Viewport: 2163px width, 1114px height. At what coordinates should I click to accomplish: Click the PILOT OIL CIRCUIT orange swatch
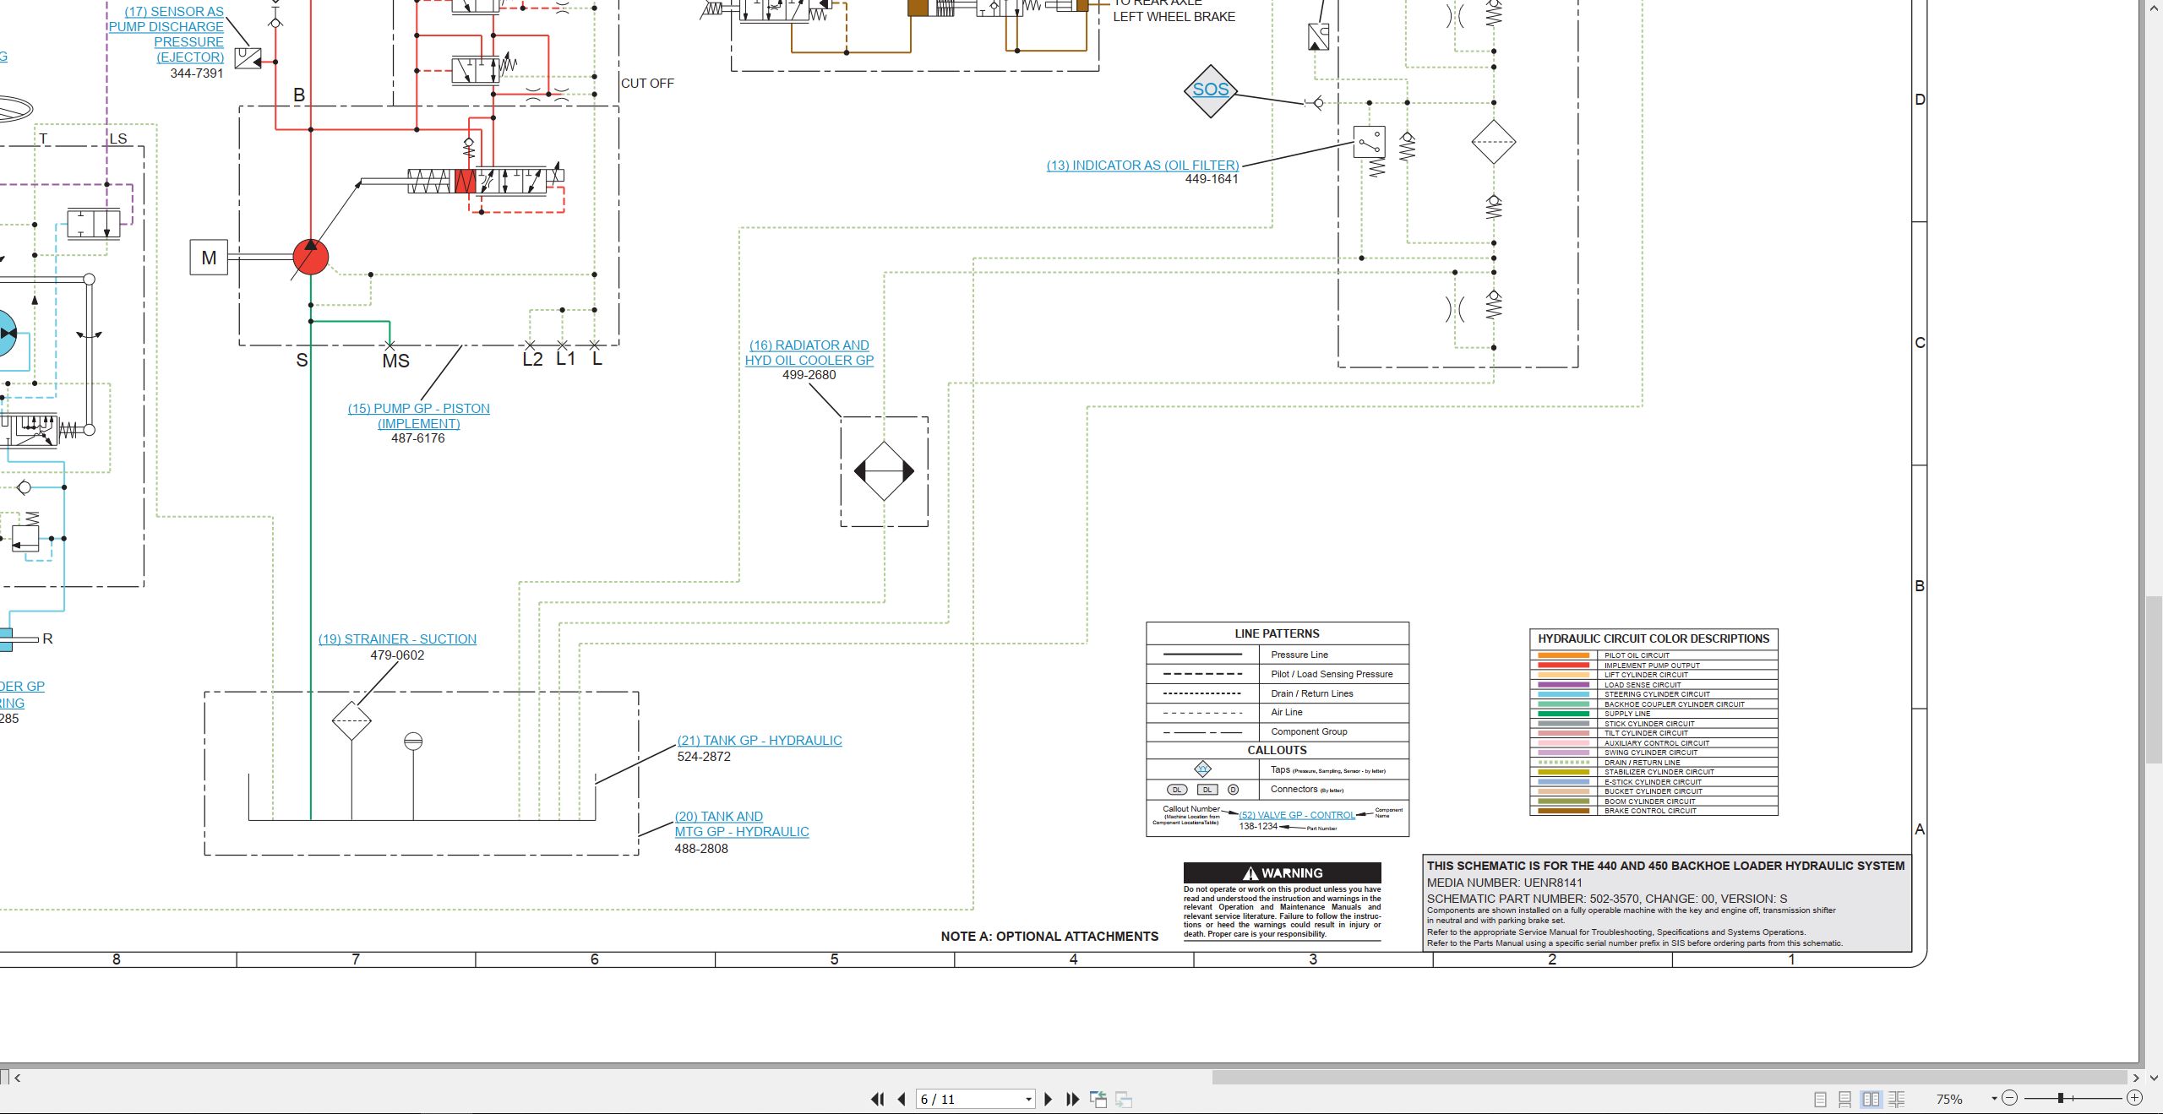click(x=1563, y=655)
